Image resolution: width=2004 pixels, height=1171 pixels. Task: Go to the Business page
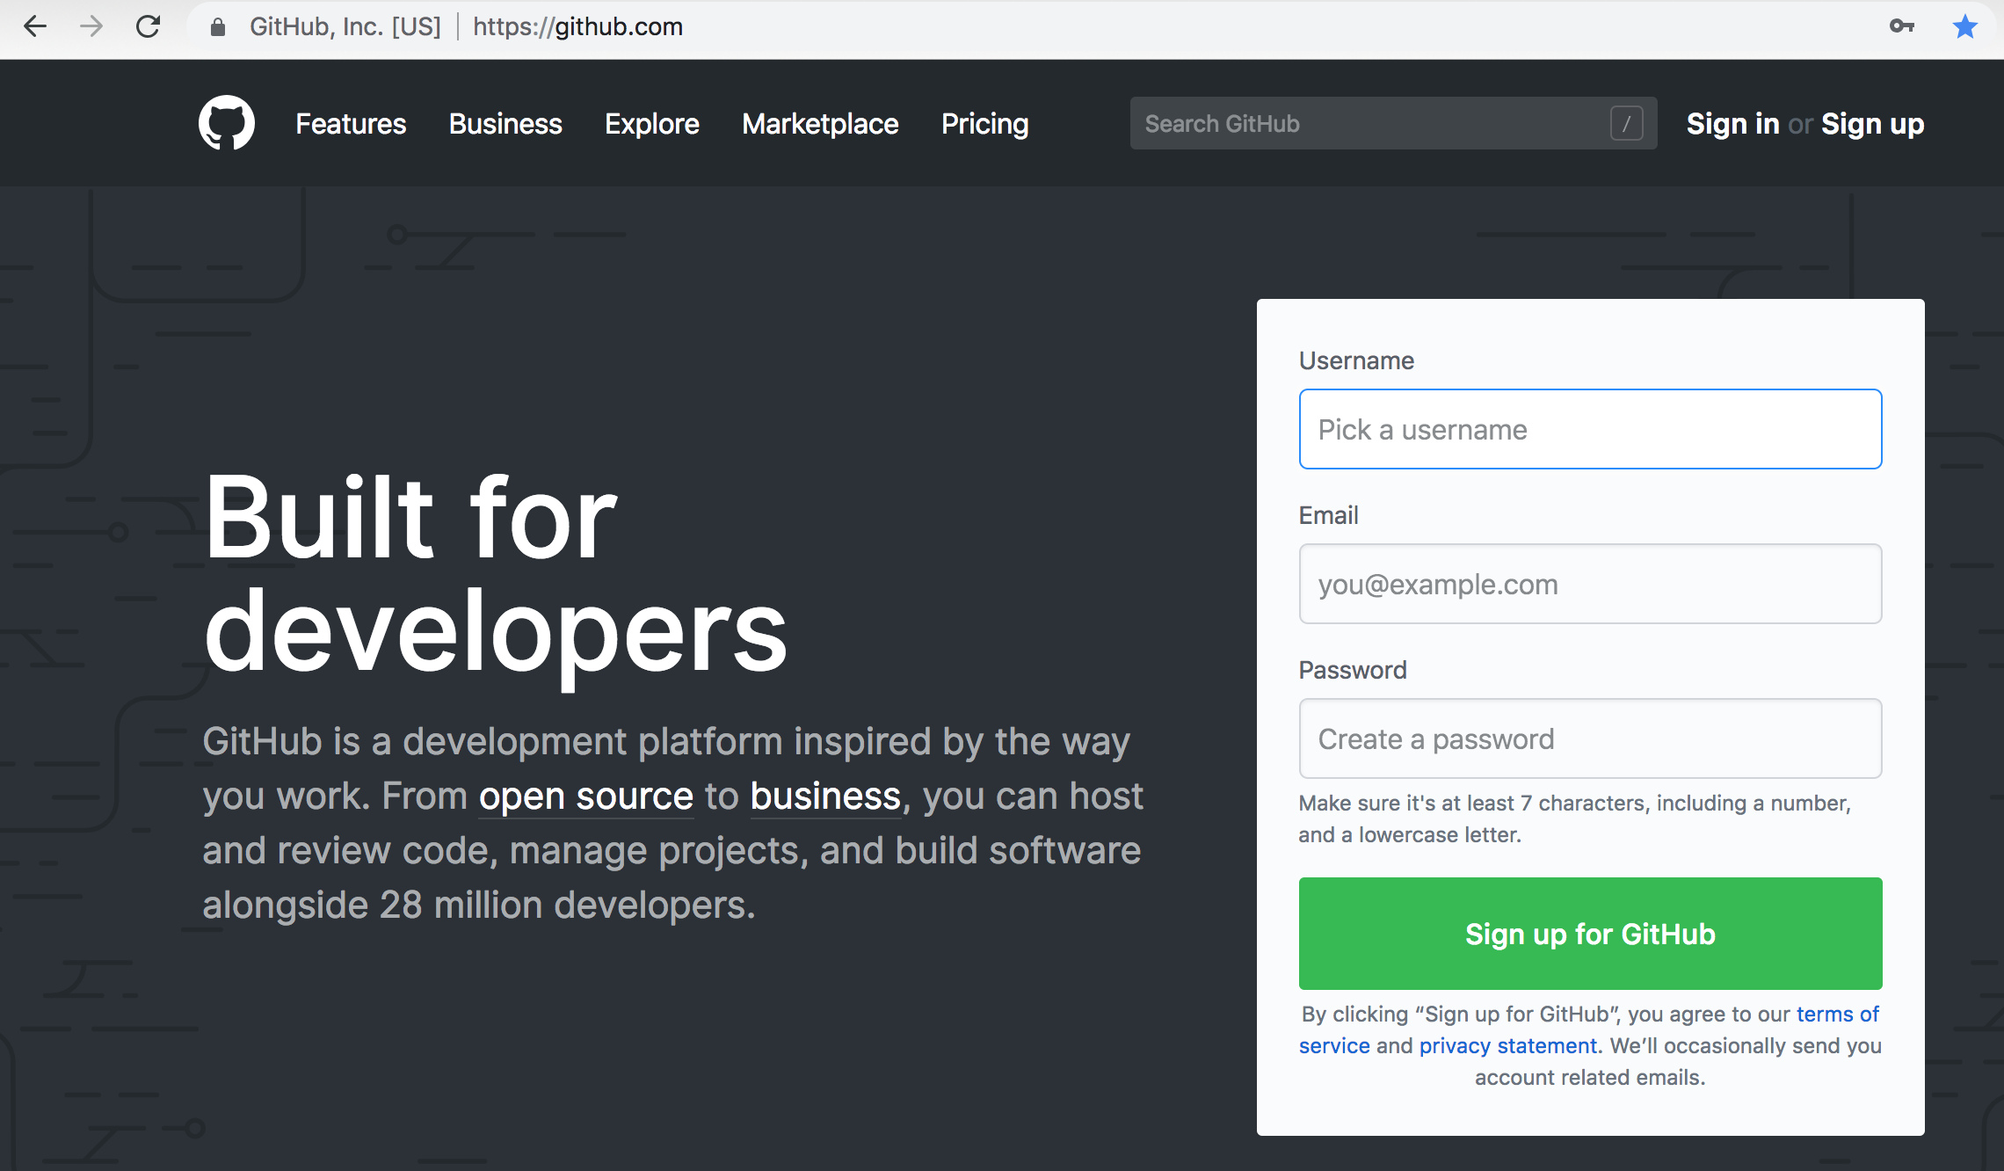click(505, 124)
